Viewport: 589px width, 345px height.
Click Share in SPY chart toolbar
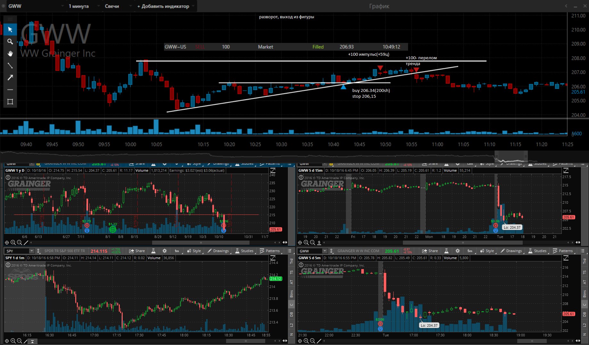point(137,251)
